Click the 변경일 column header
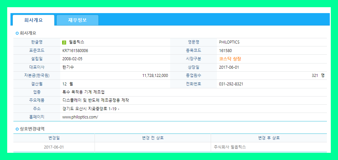 coord(54,138)
